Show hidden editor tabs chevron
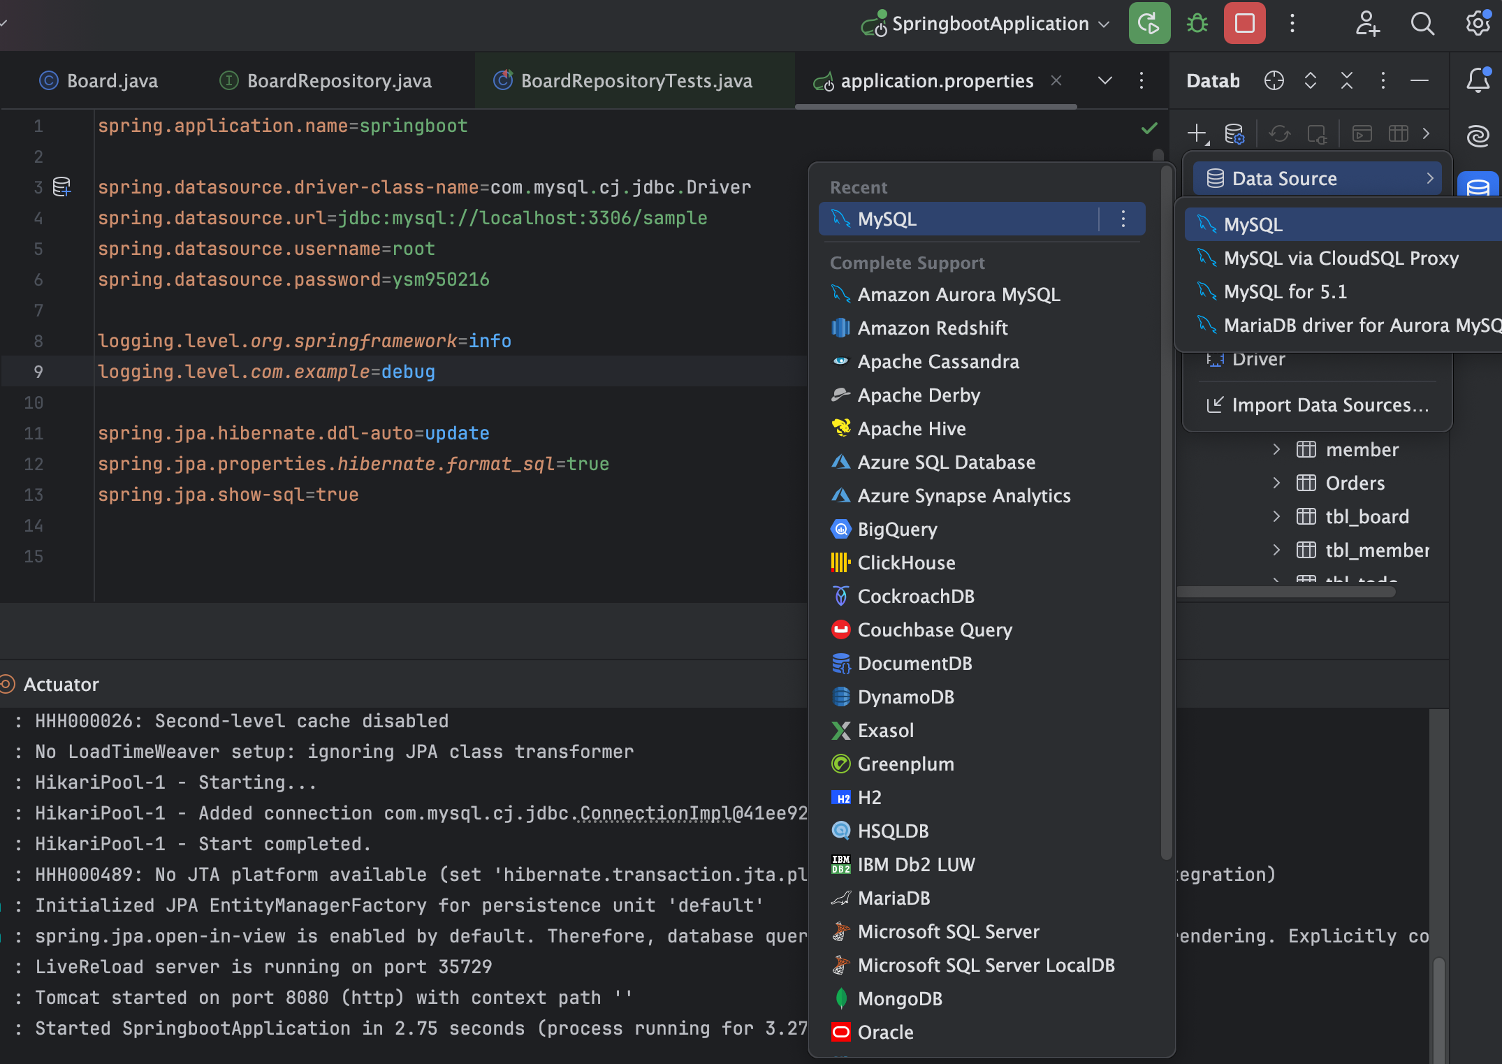 point(1104,80)
